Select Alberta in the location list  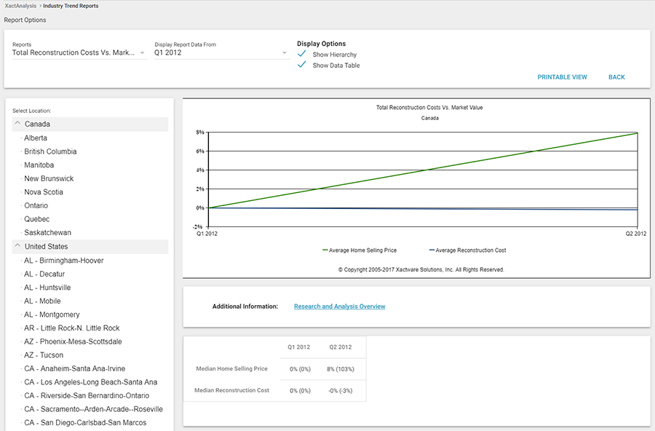click(36, 138)
